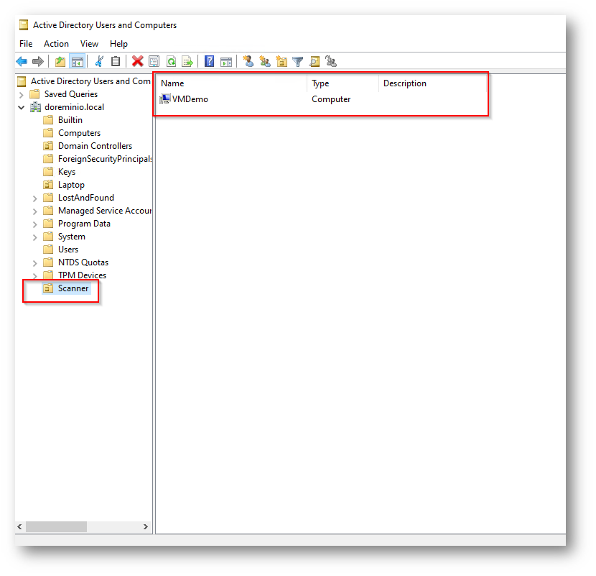The width and height of the screenshot is (596, 576).
Task: Toggle the action pane icon
Action: tap(226, 61)
